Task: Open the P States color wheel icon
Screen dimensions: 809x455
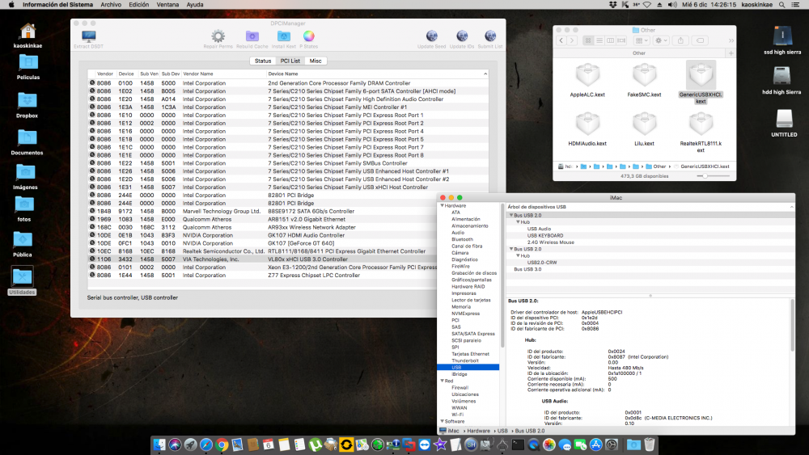Action: tap(308, 36)
